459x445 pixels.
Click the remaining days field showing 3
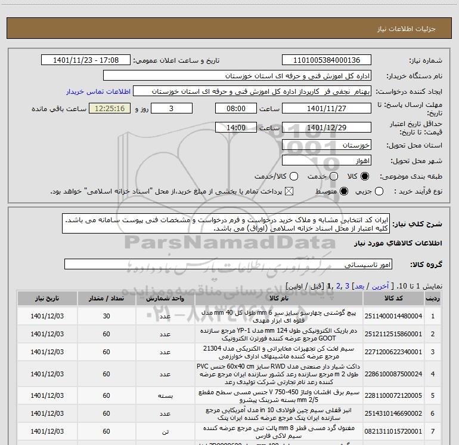pyautogui.click(x=172, y=108)
